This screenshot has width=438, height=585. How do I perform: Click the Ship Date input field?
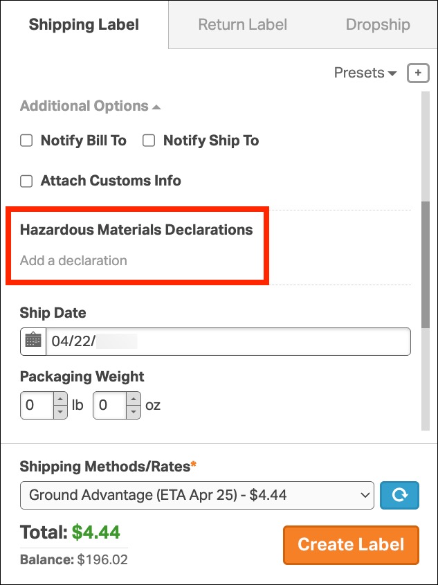pos(228,341)
